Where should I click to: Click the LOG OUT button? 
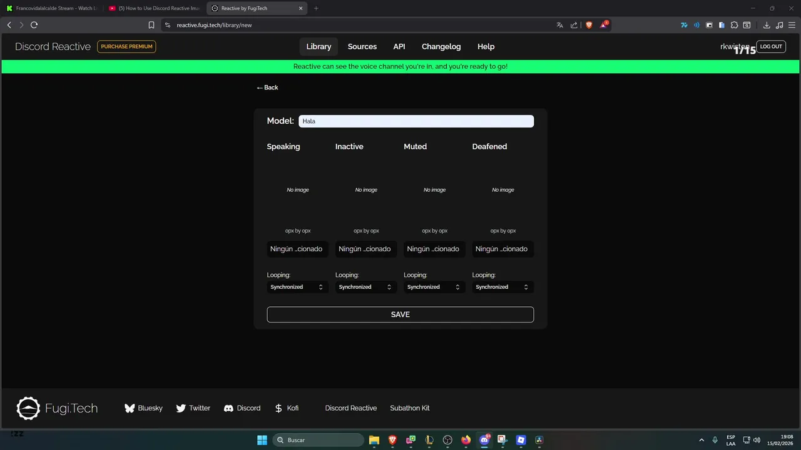(771, 47)
